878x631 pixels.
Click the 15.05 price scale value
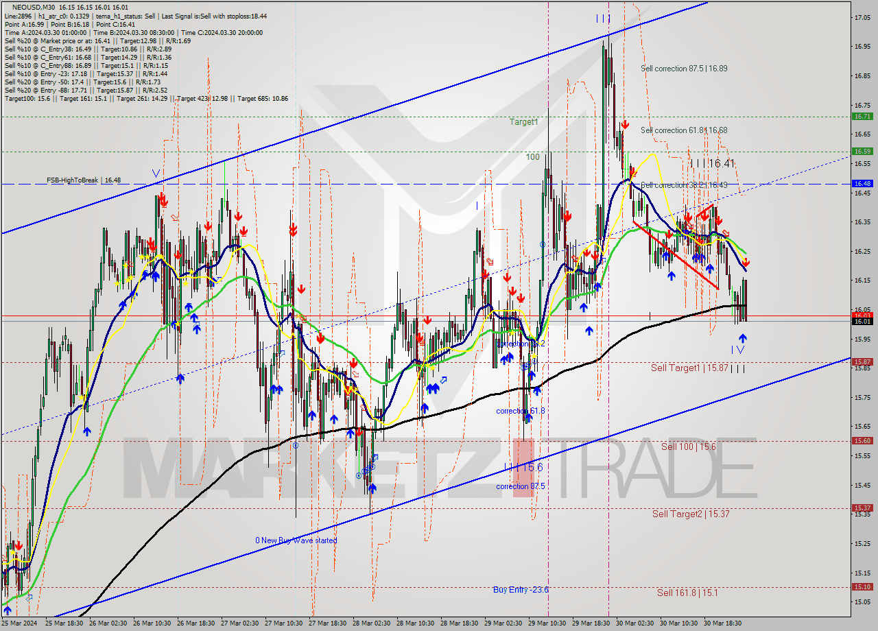pos(862,602)
